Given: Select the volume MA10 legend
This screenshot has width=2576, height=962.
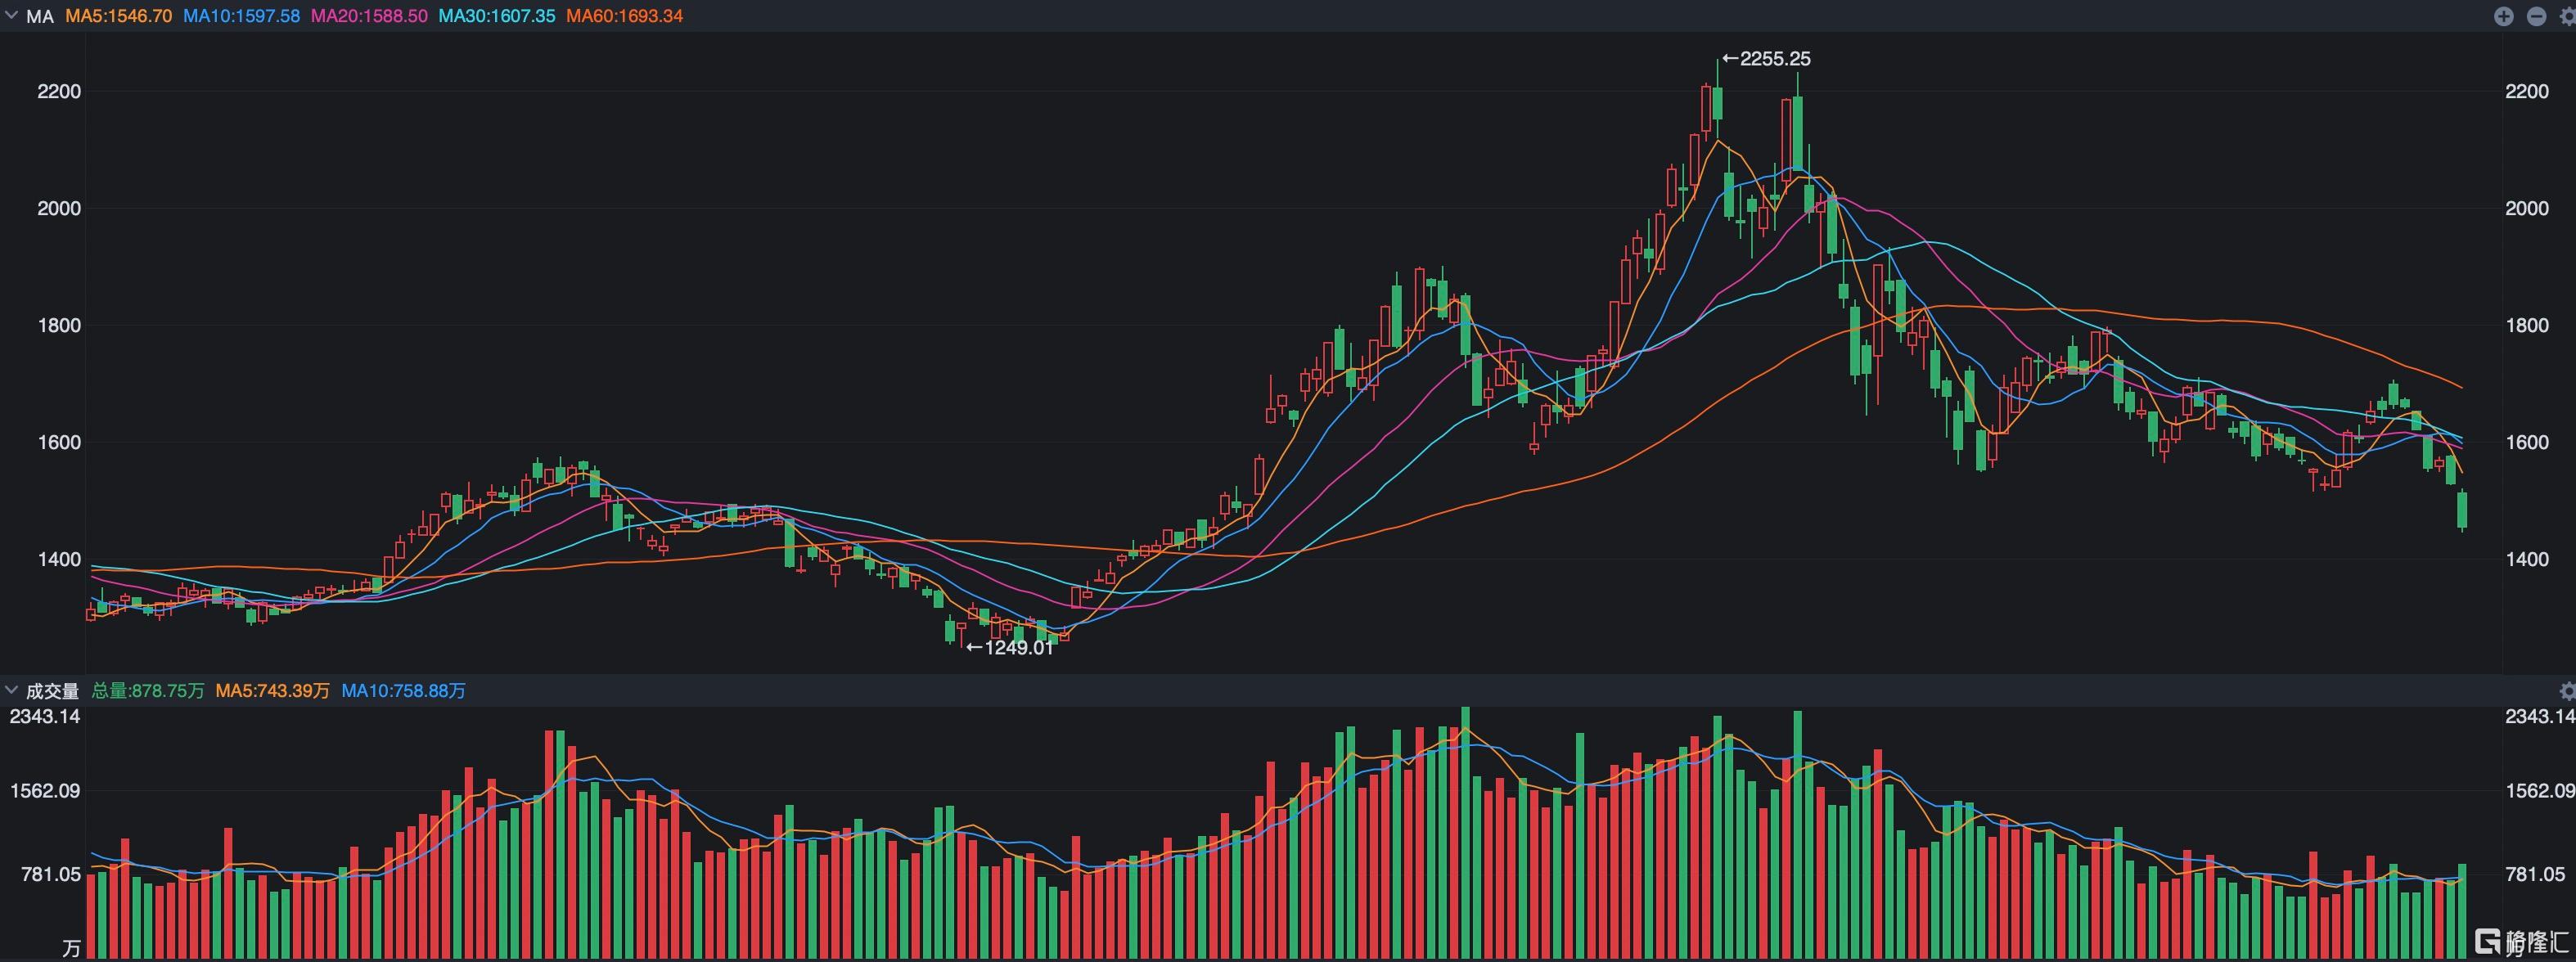Looking at the screenshot, I should pos(404,691).
